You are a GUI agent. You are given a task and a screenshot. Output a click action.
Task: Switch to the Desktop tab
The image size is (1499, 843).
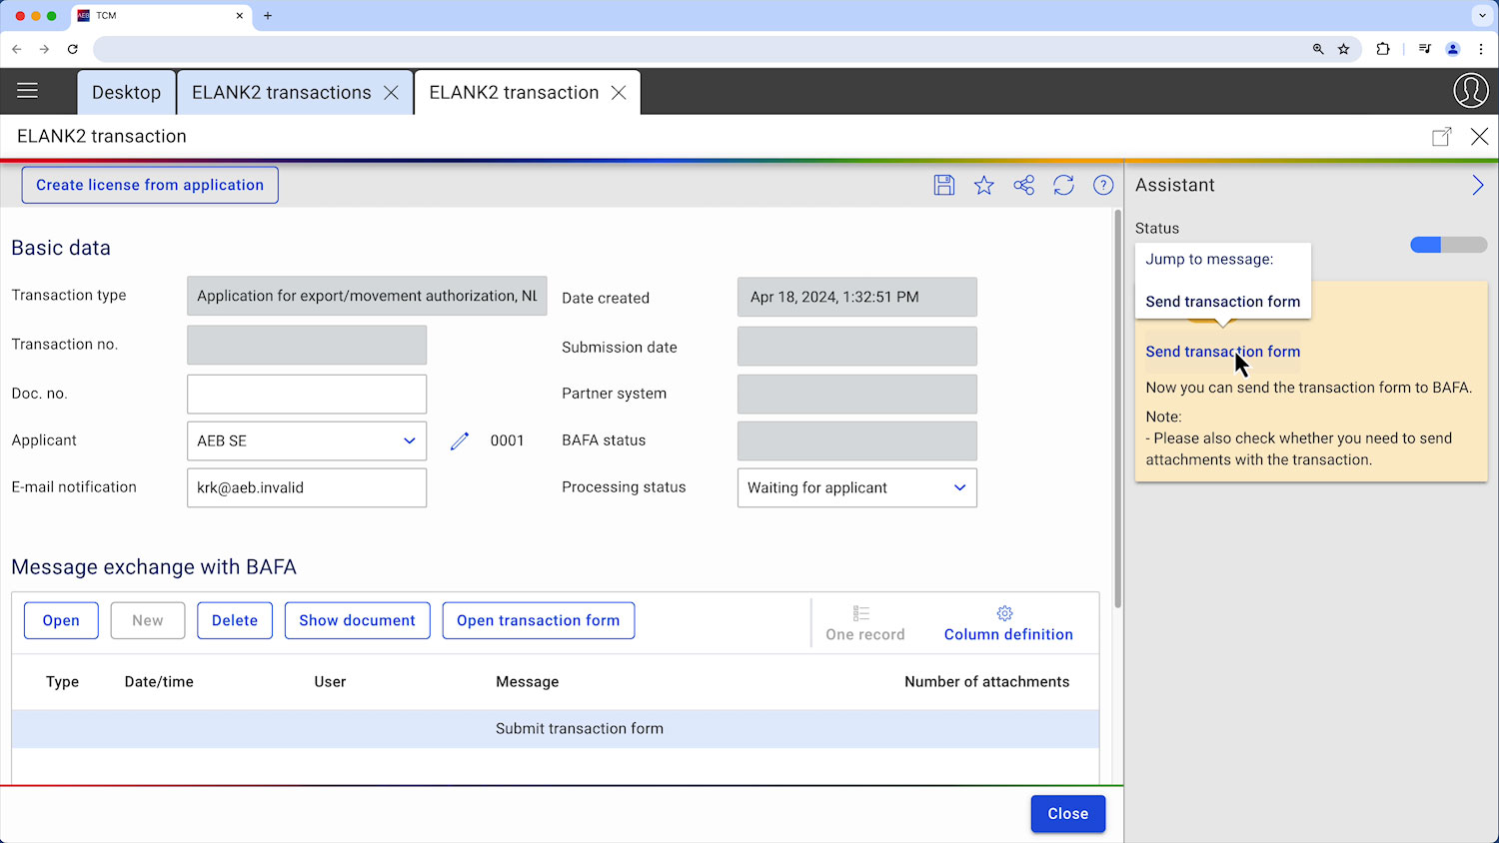tap(126, 91)
